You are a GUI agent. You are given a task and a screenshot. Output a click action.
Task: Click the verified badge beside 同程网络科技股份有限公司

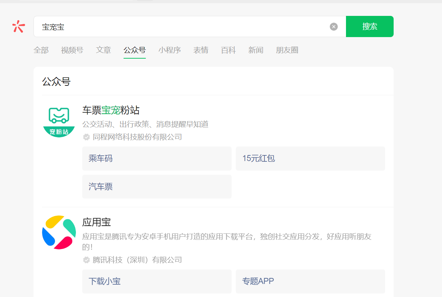click(x=86, y=137)
